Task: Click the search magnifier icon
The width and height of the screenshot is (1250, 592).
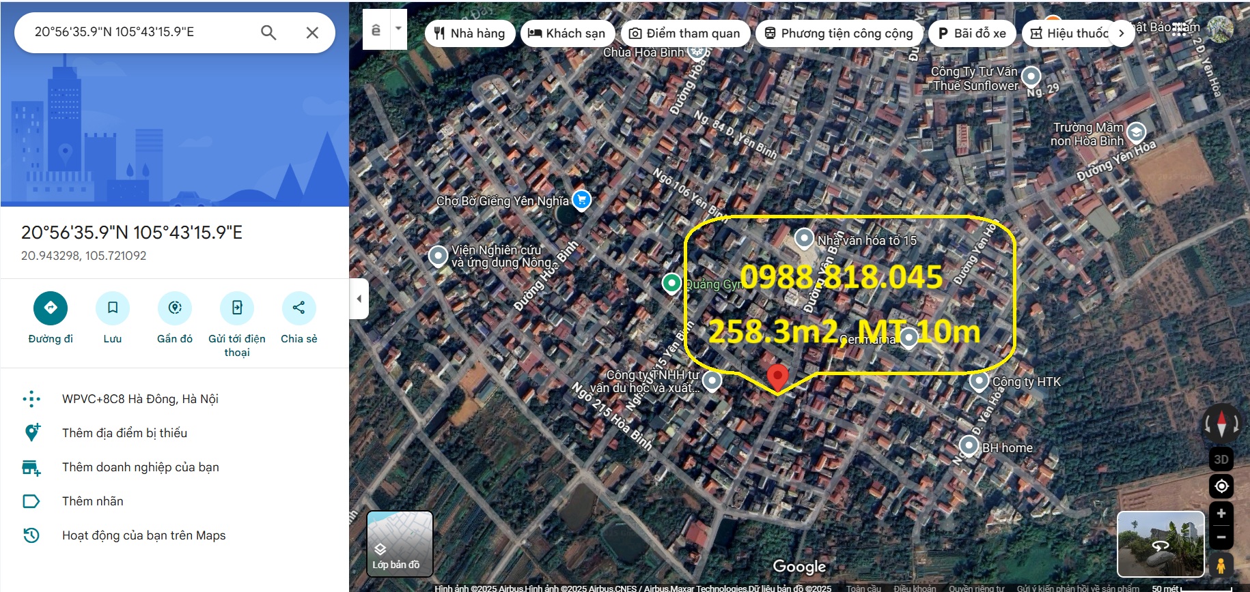Action: [x=268, y=32]
